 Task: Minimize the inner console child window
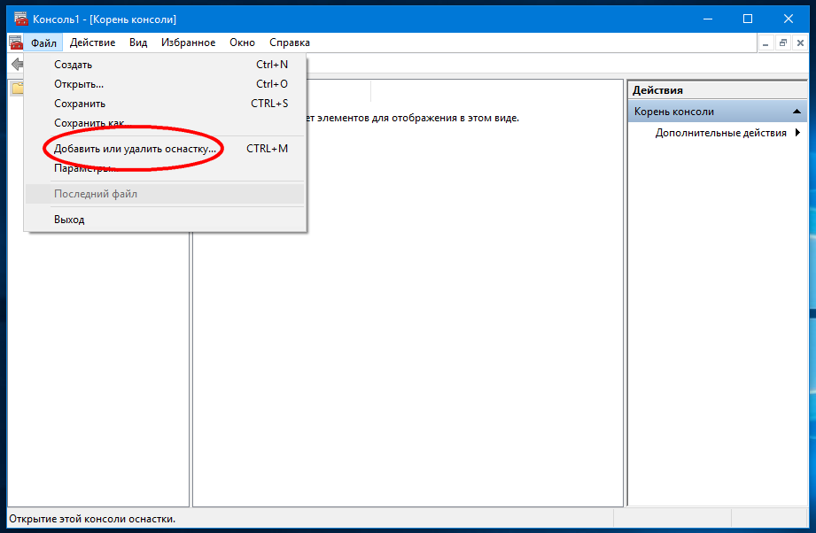[765, 42]
